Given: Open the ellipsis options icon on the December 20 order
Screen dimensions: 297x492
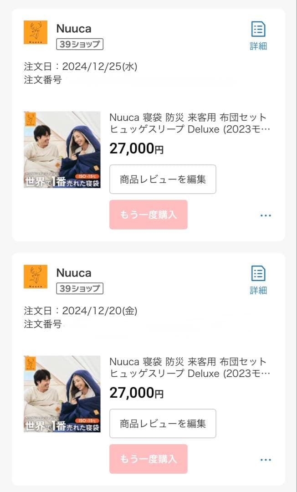Looking at the screenshot, I should click(x=266, y=460).
